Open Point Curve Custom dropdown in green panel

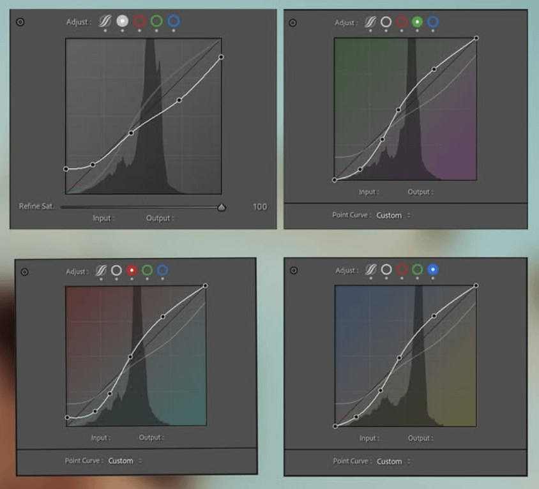[393, 216]
